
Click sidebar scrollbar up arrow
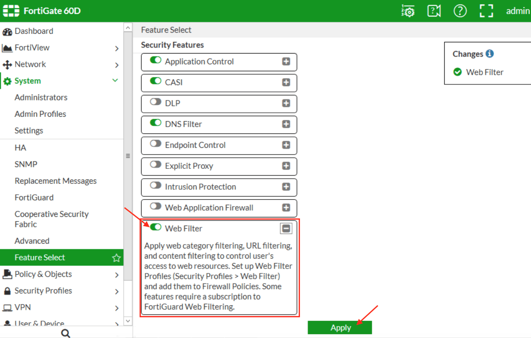coord(128,28)
